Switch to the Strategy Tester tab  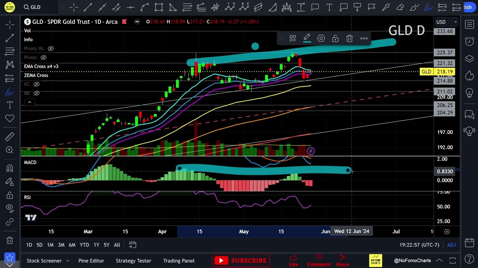[133, 261]
